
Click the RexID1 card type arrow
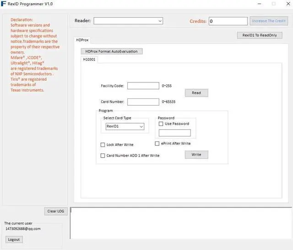[x=141, y=127]
